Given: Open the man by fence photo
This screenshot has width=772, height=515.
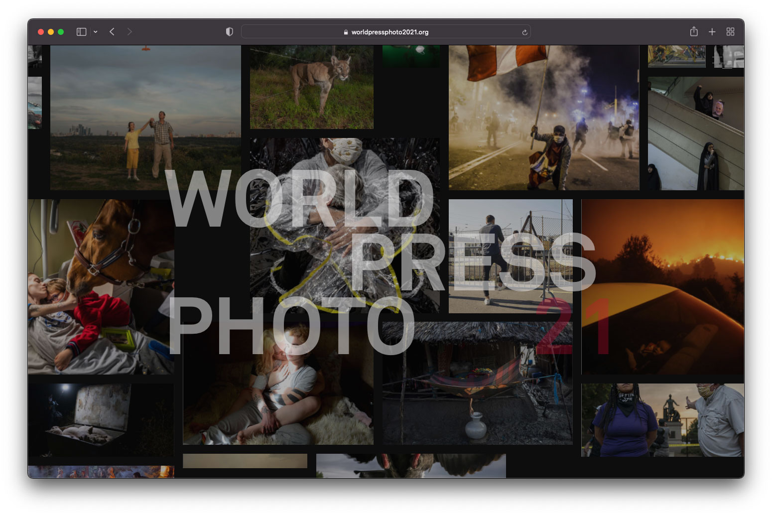Looking at the screenshot, I should point(511,257).
